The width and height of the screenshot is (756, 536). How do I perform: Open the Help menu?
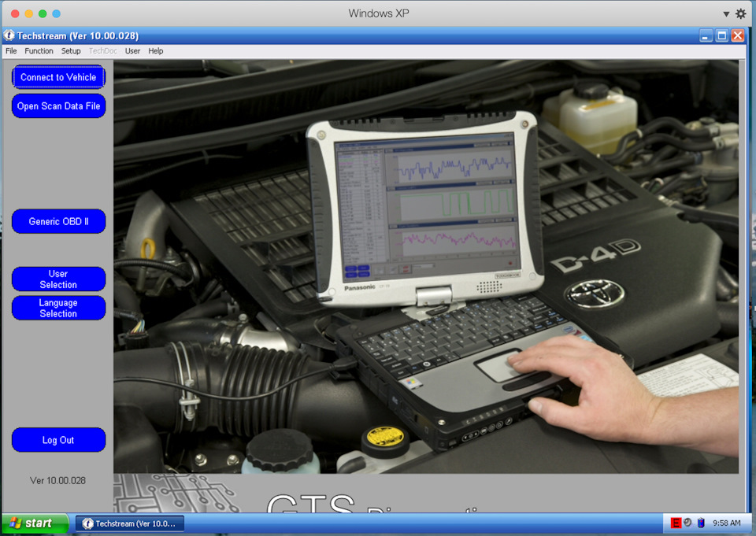point(156,50)
